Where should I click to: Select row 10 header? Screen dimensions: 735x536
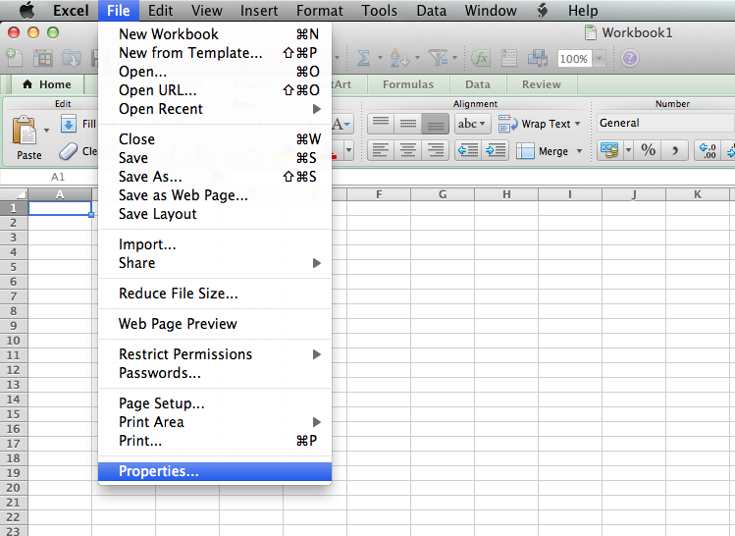click(13, 341)
